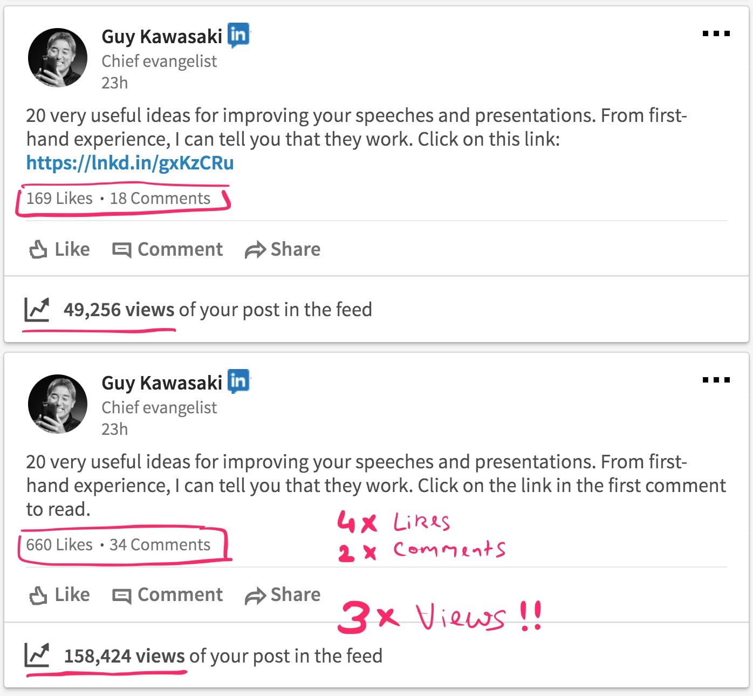Open the three-dot menu on the first post
Image resolution: width=753 pixels, height=696 pixels.
(x=716, y=33)
